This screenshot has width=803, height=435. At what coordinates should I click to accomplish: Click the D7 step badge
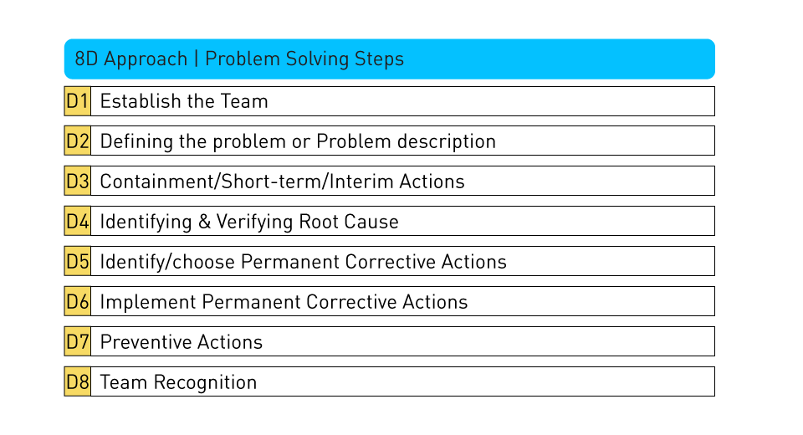pyautogui.click(x=77, y=342)
